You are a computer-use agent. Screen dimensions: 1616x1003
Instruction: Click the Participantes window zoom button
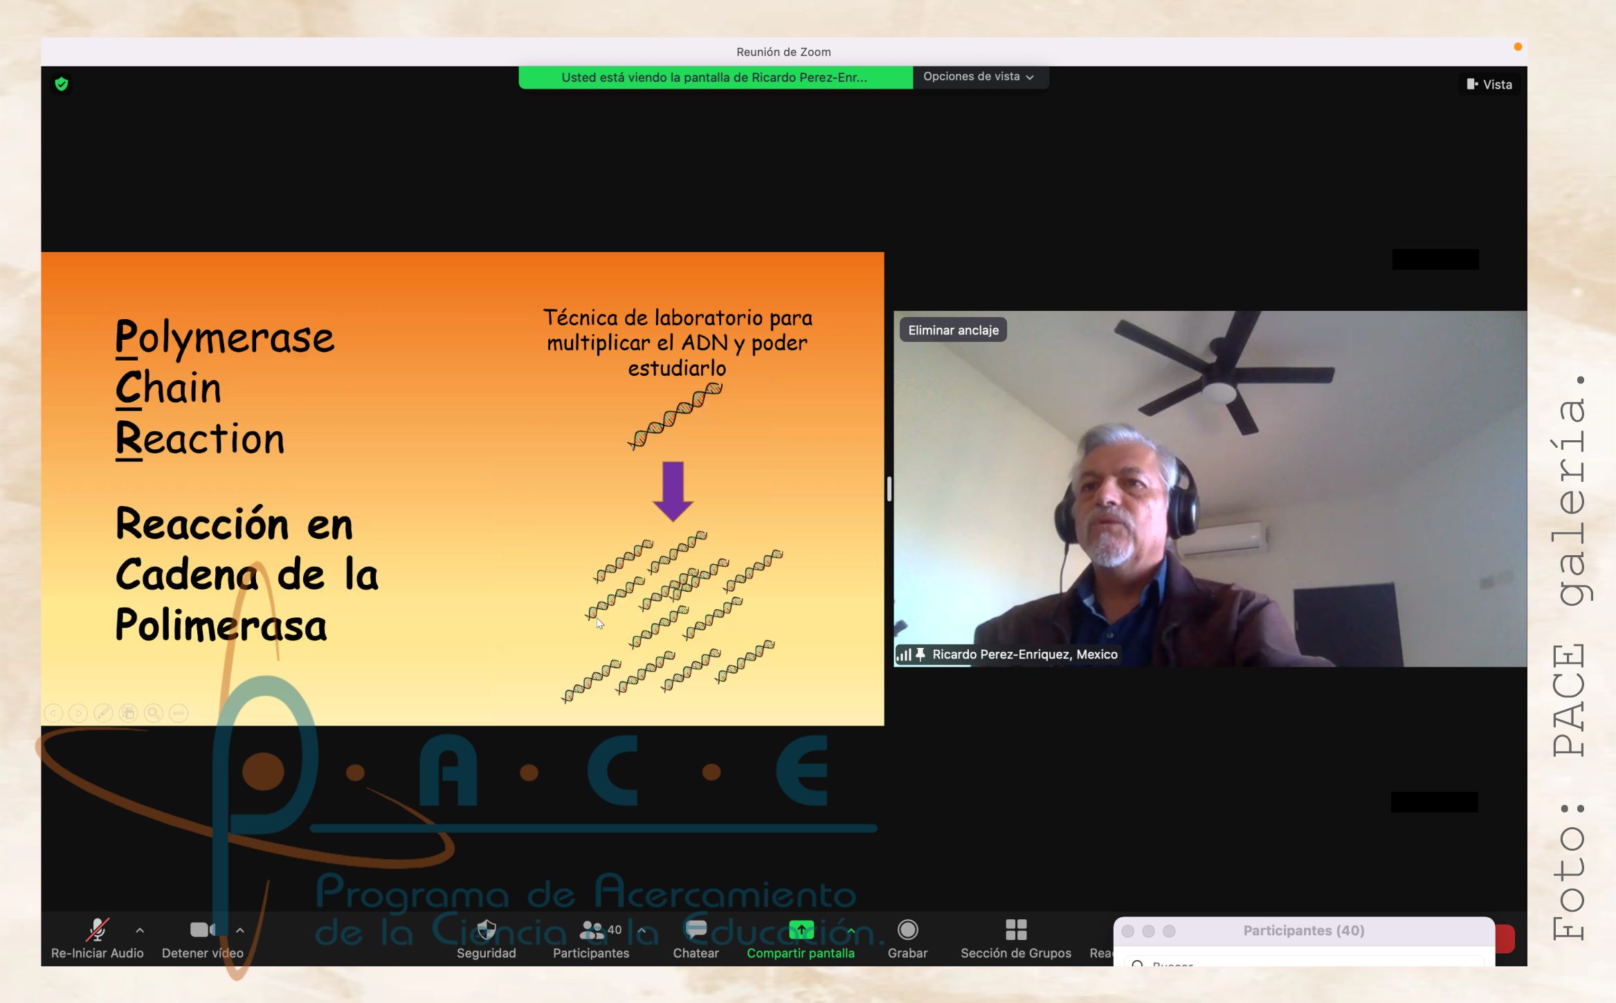(x=1170, y=931)
